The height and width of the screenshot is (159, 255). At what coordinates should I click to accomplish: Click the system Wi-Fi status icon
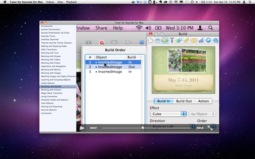pos(176,2)
